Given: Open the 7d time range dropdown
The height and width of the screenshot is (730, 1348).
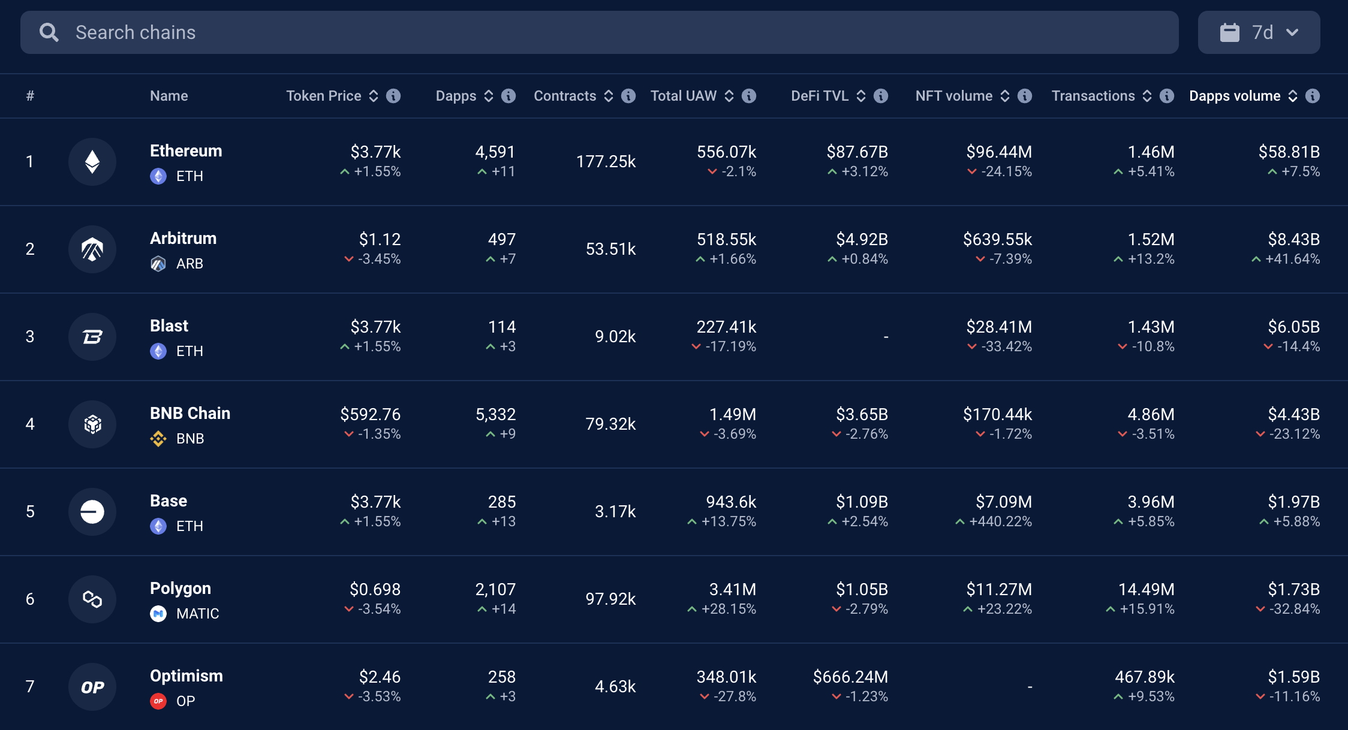Looking at the screenshot, I should click(1259, 32).
